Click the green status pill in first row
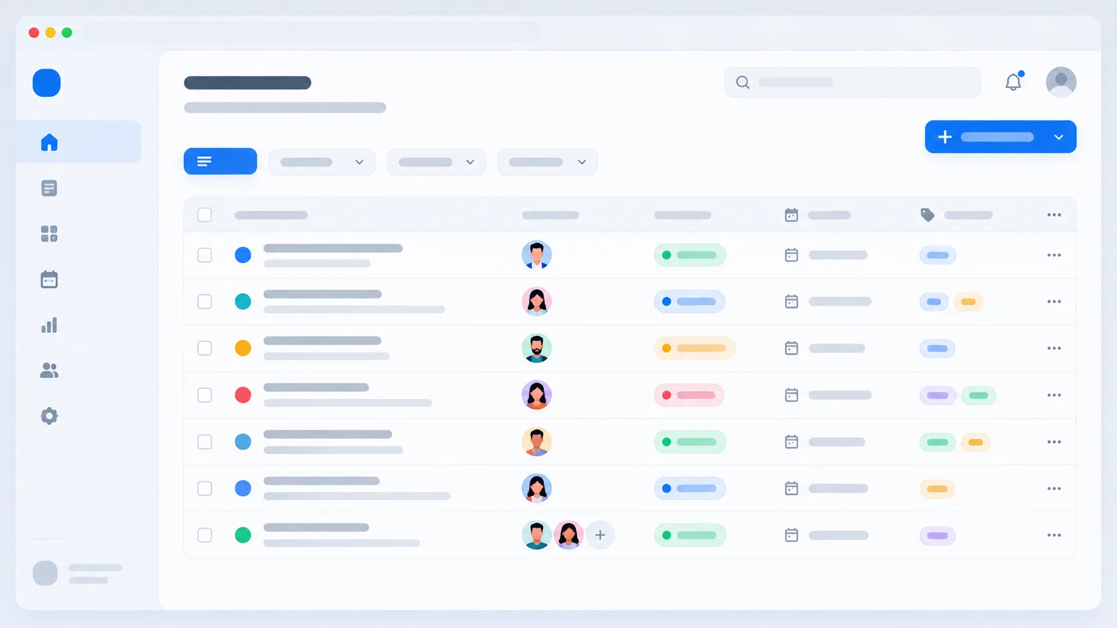Screen dimensions: 1117x628 tap(689, 255)
